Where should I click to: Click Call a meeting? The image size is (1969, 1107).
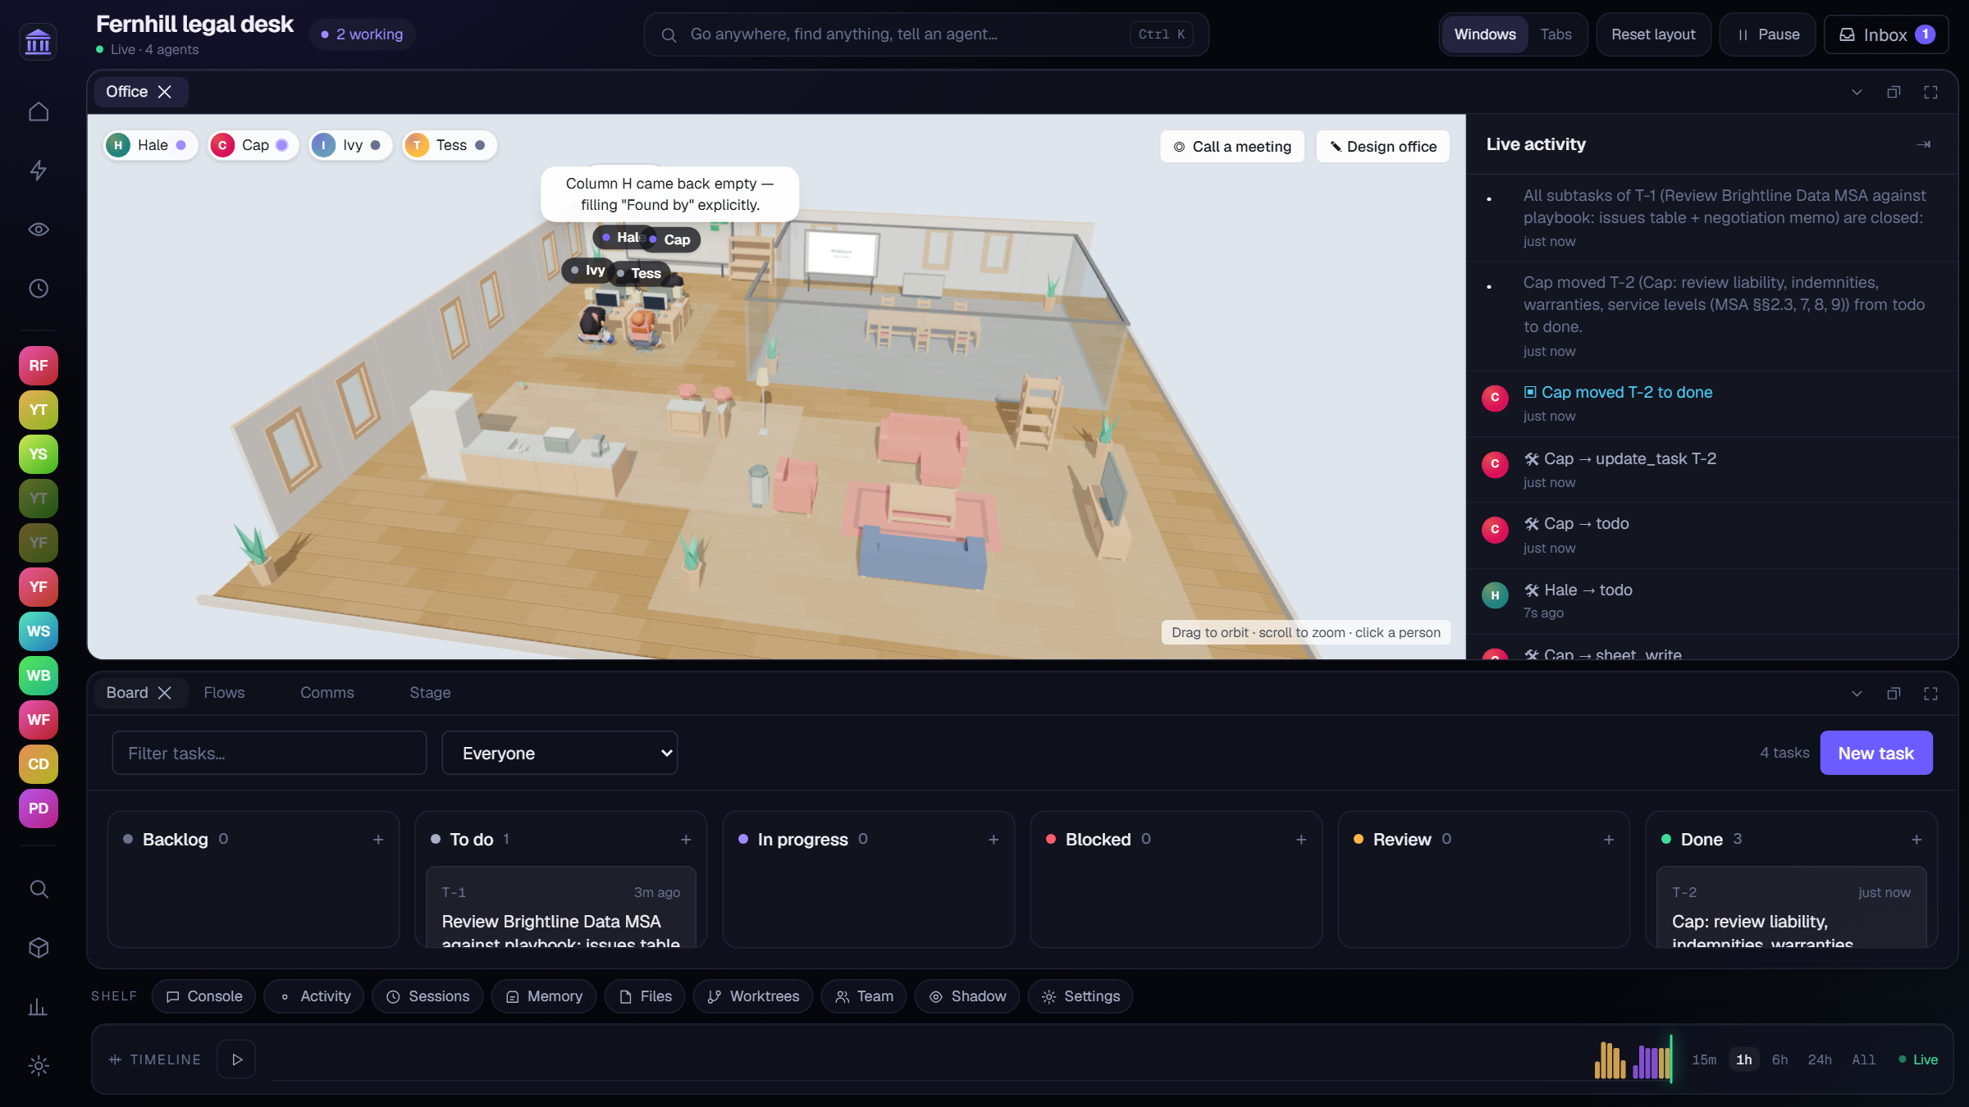(x=1232, y=147)
